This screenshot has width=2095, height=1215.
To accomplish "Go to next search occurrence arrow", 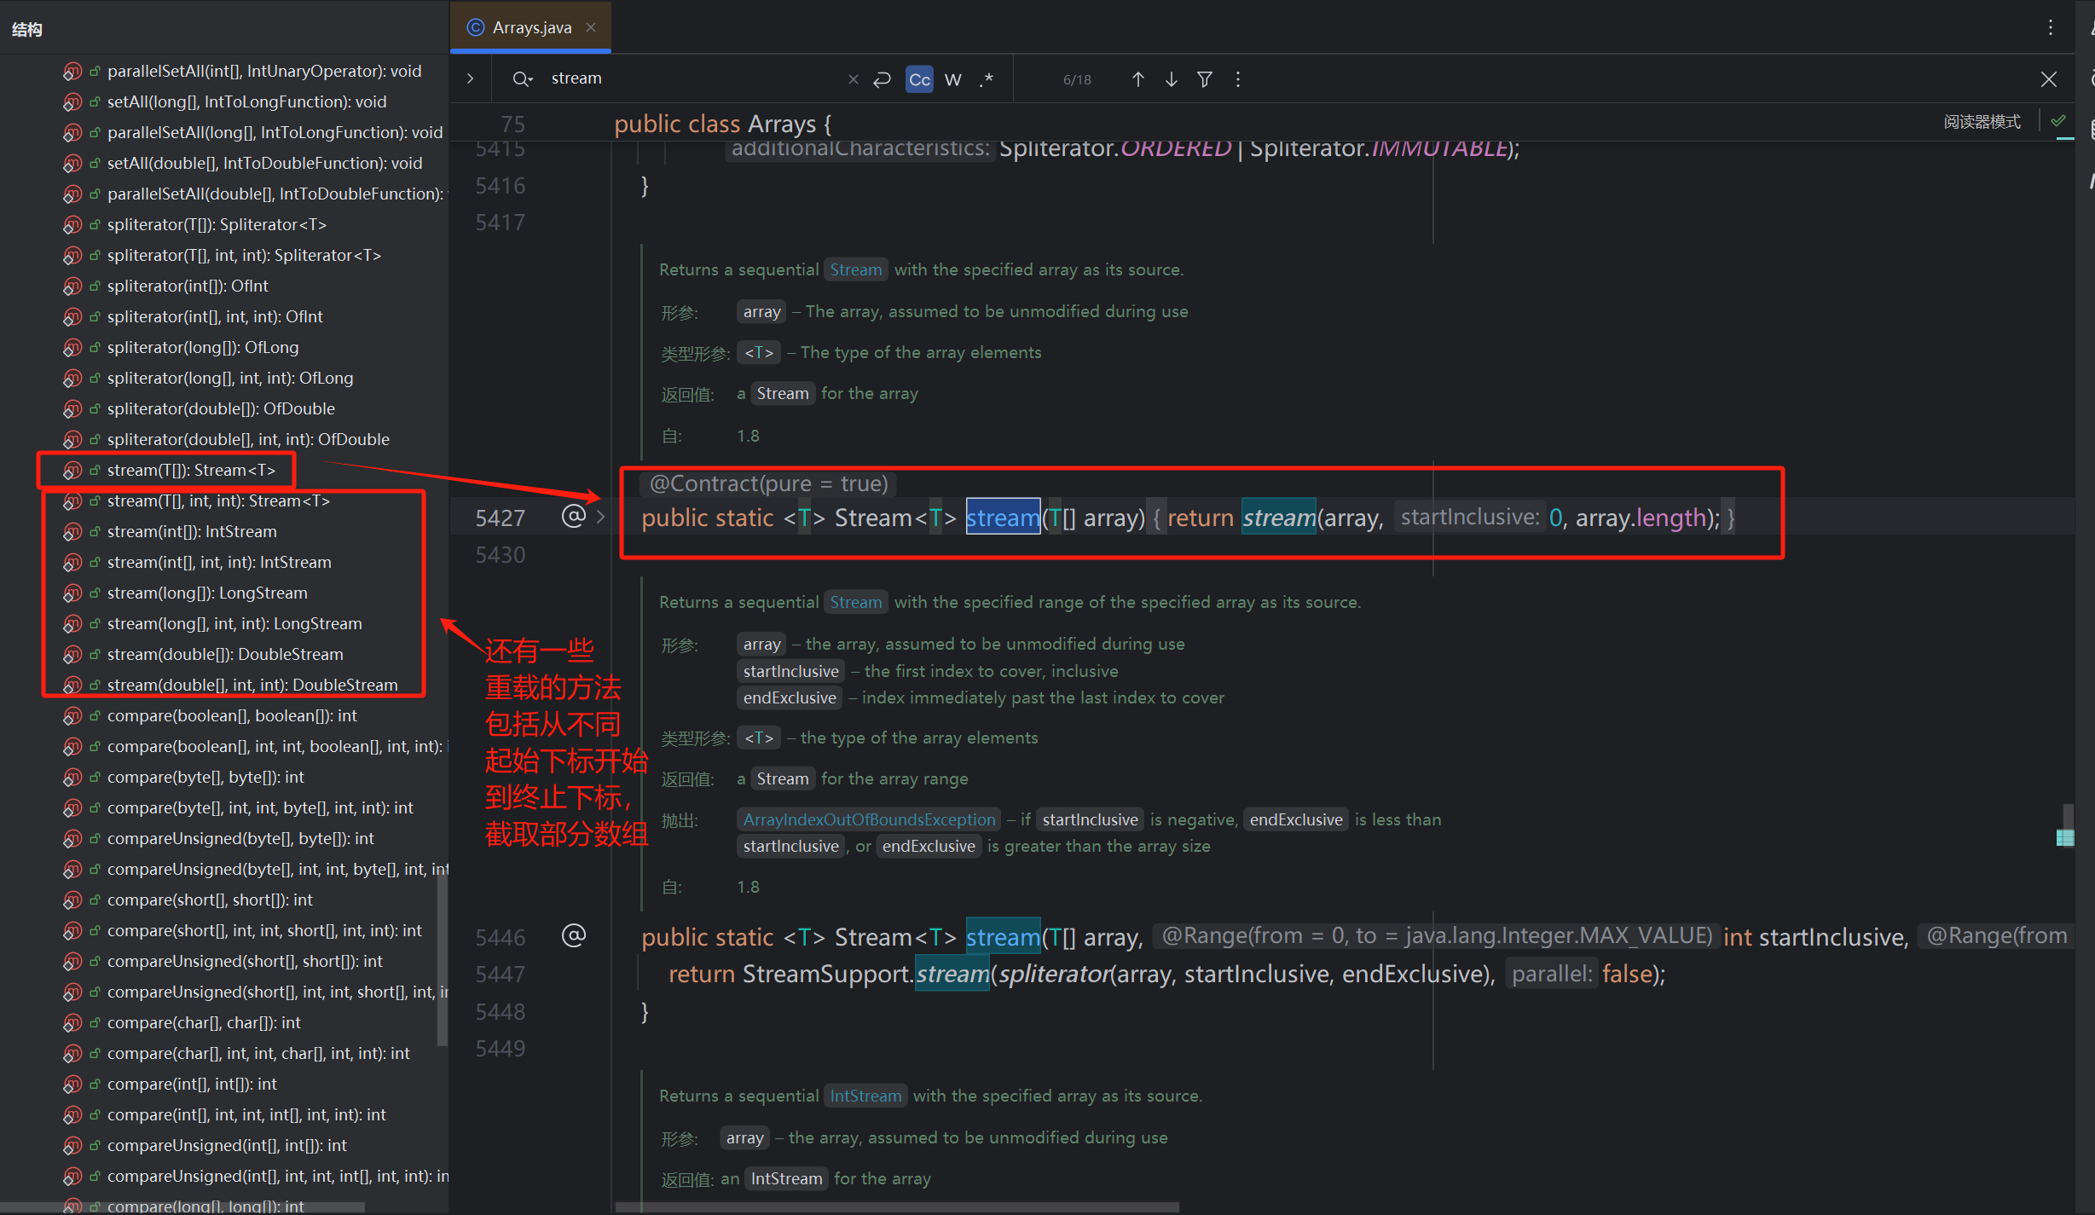I will pos(1171,79).
